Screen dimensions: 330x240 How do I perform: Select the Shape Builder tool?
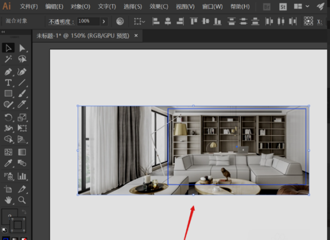click(x=8, y=139)
